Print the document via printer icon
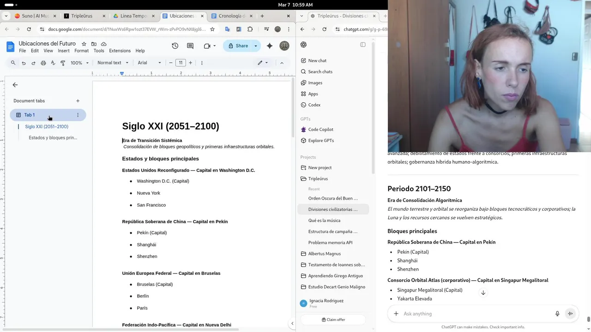Viewport: 591px width, 332px height. [43, 63]
